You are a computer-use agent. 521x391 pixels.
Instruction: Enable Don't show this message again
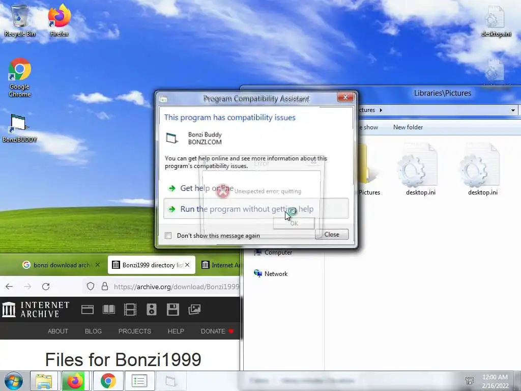pos(168,235)
